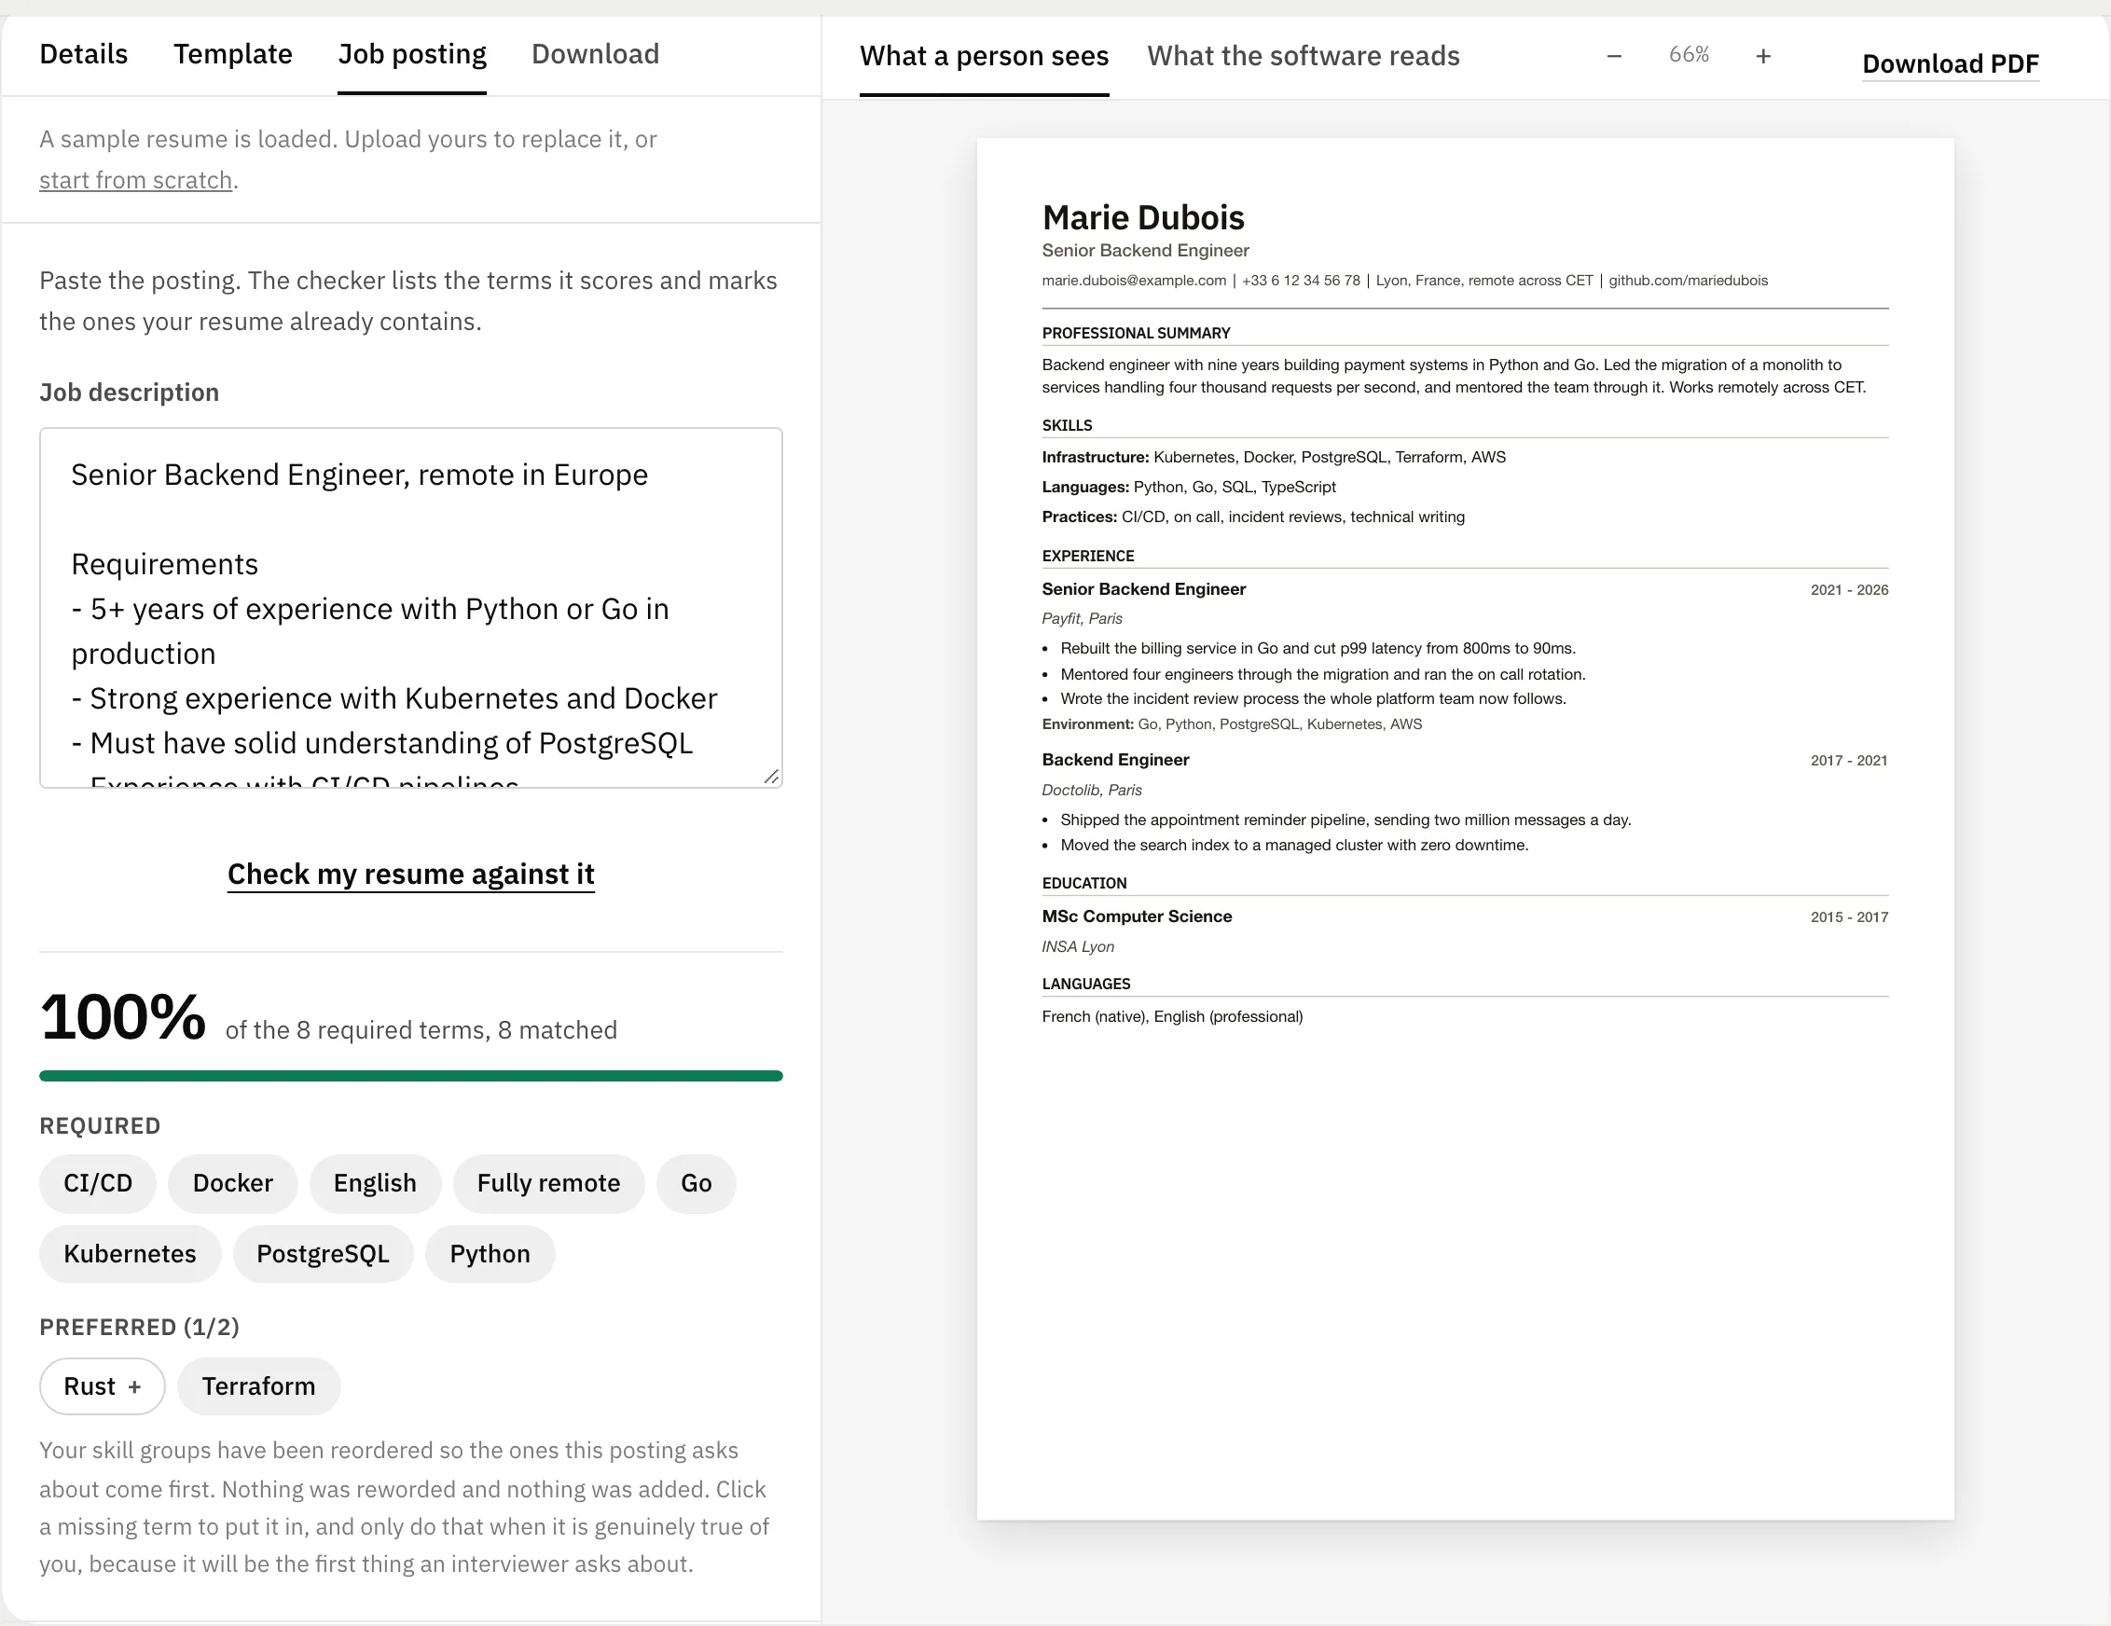The width and height of the screenshot is (2111, 1626).
Task: Click French (native), English (professional) line
Action: pyautogui.click(x=1171, y=1017)
